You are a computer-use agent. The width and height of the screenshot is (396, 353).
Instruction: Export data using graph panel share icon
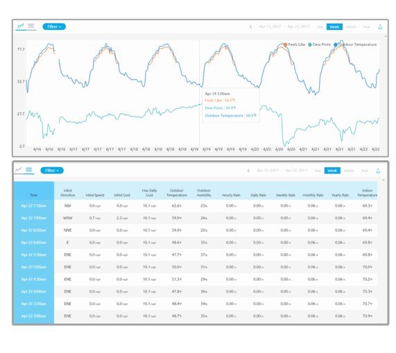(380, 27)
